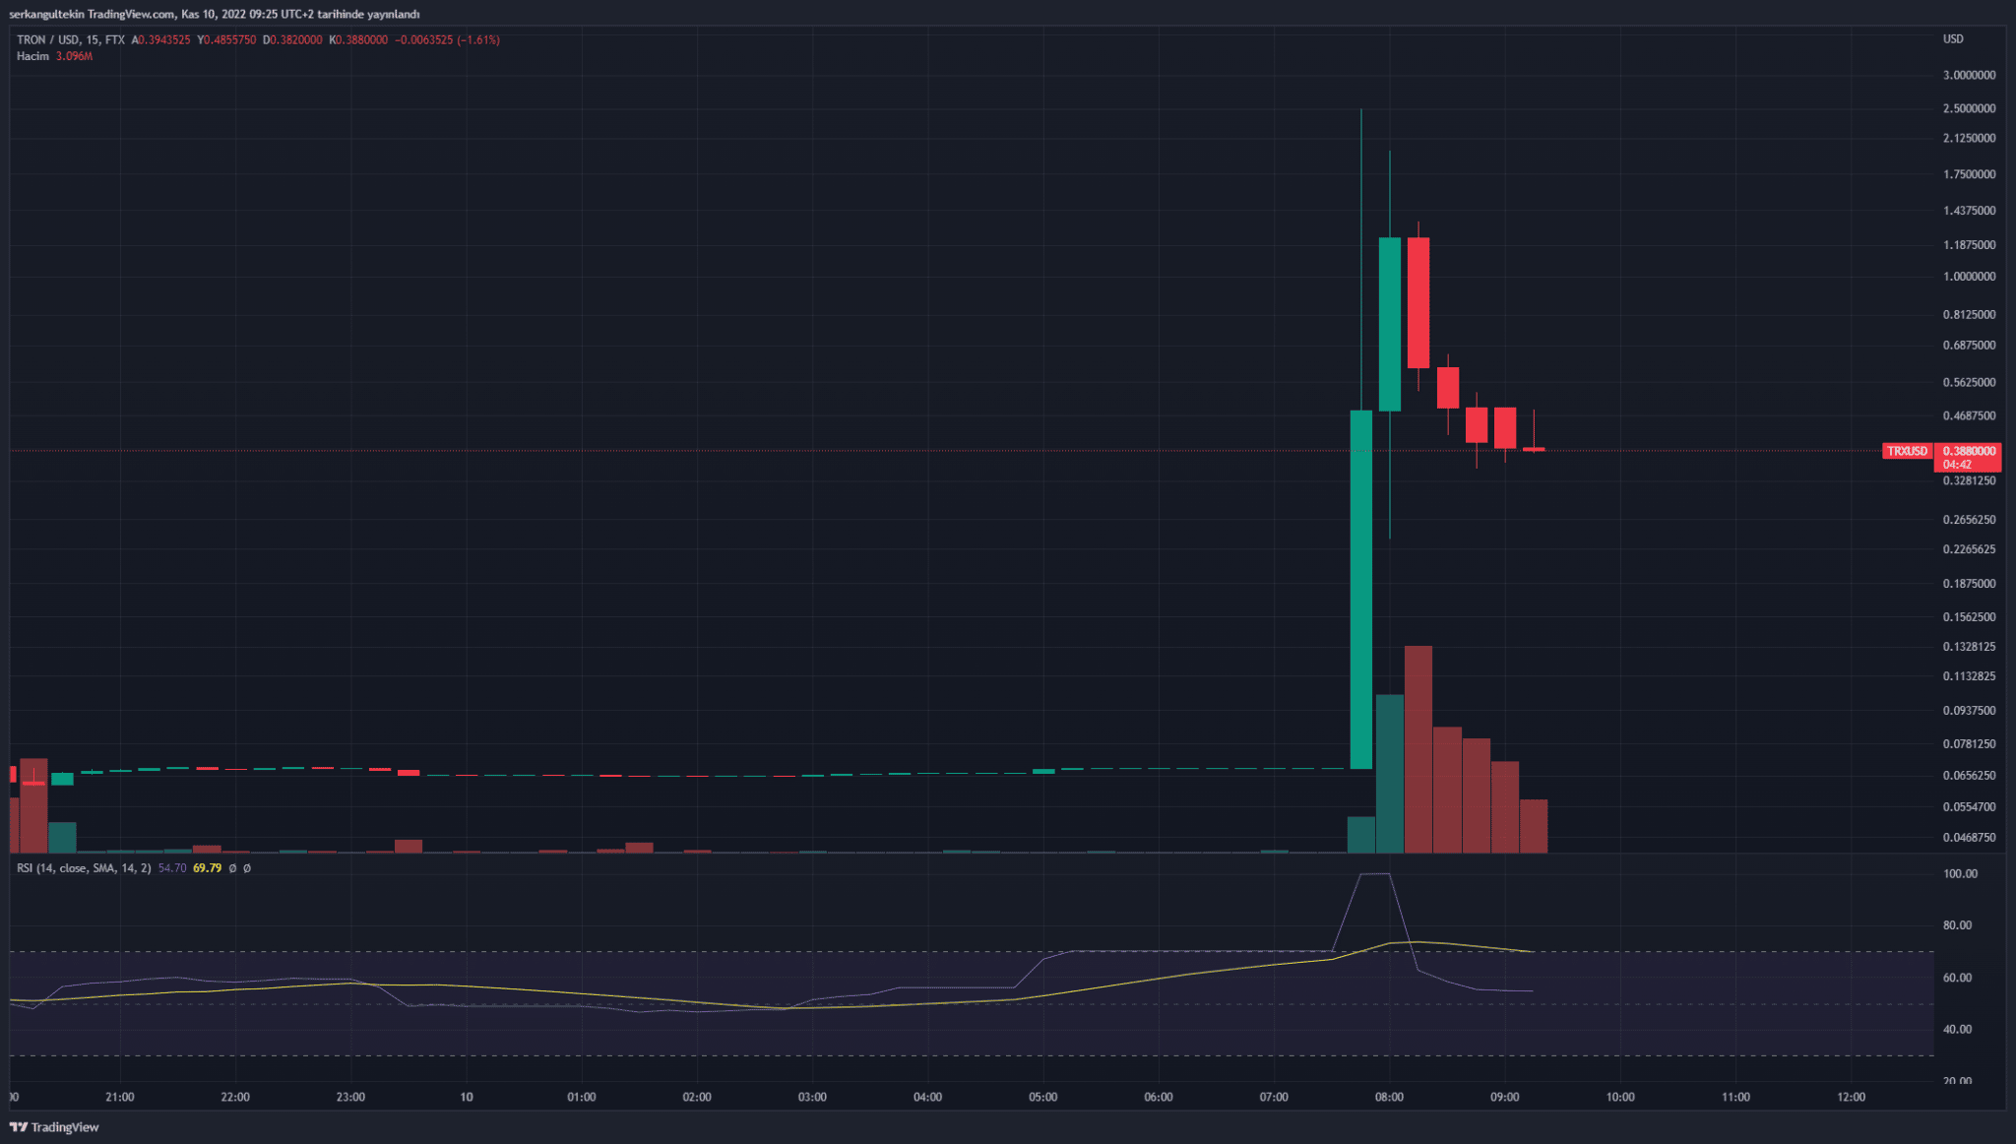Click the TradingView logo at bottom left

[54, 1127]
